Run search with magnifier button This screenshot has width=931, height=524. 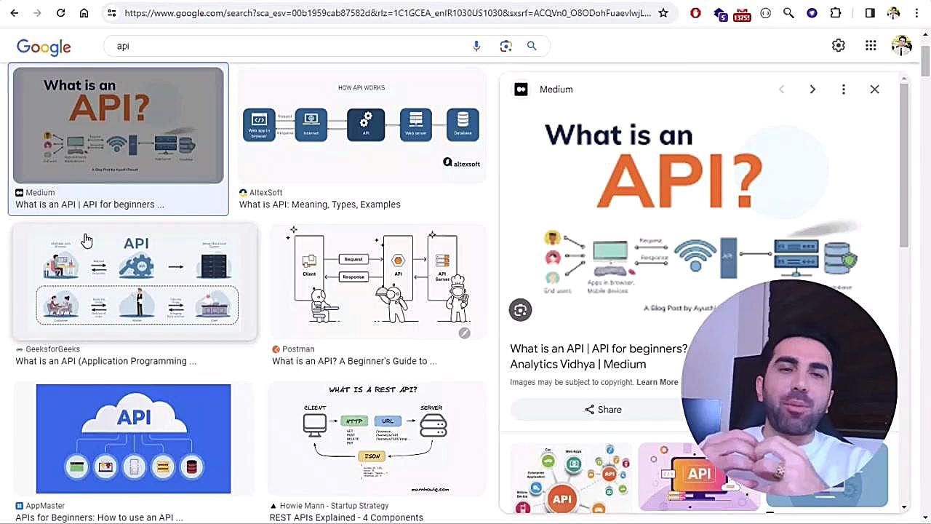click(x=532, y=46)
